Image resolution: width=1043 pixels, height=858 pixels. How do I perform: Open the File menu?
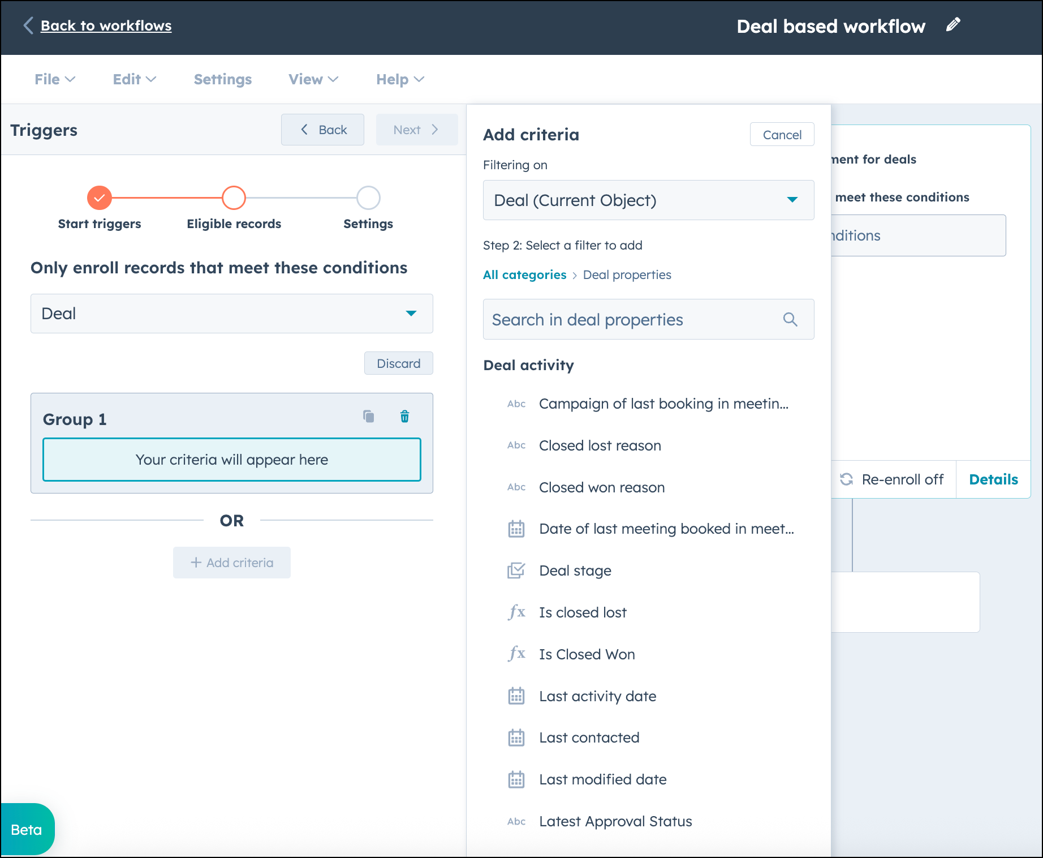(x=55, y=79)
